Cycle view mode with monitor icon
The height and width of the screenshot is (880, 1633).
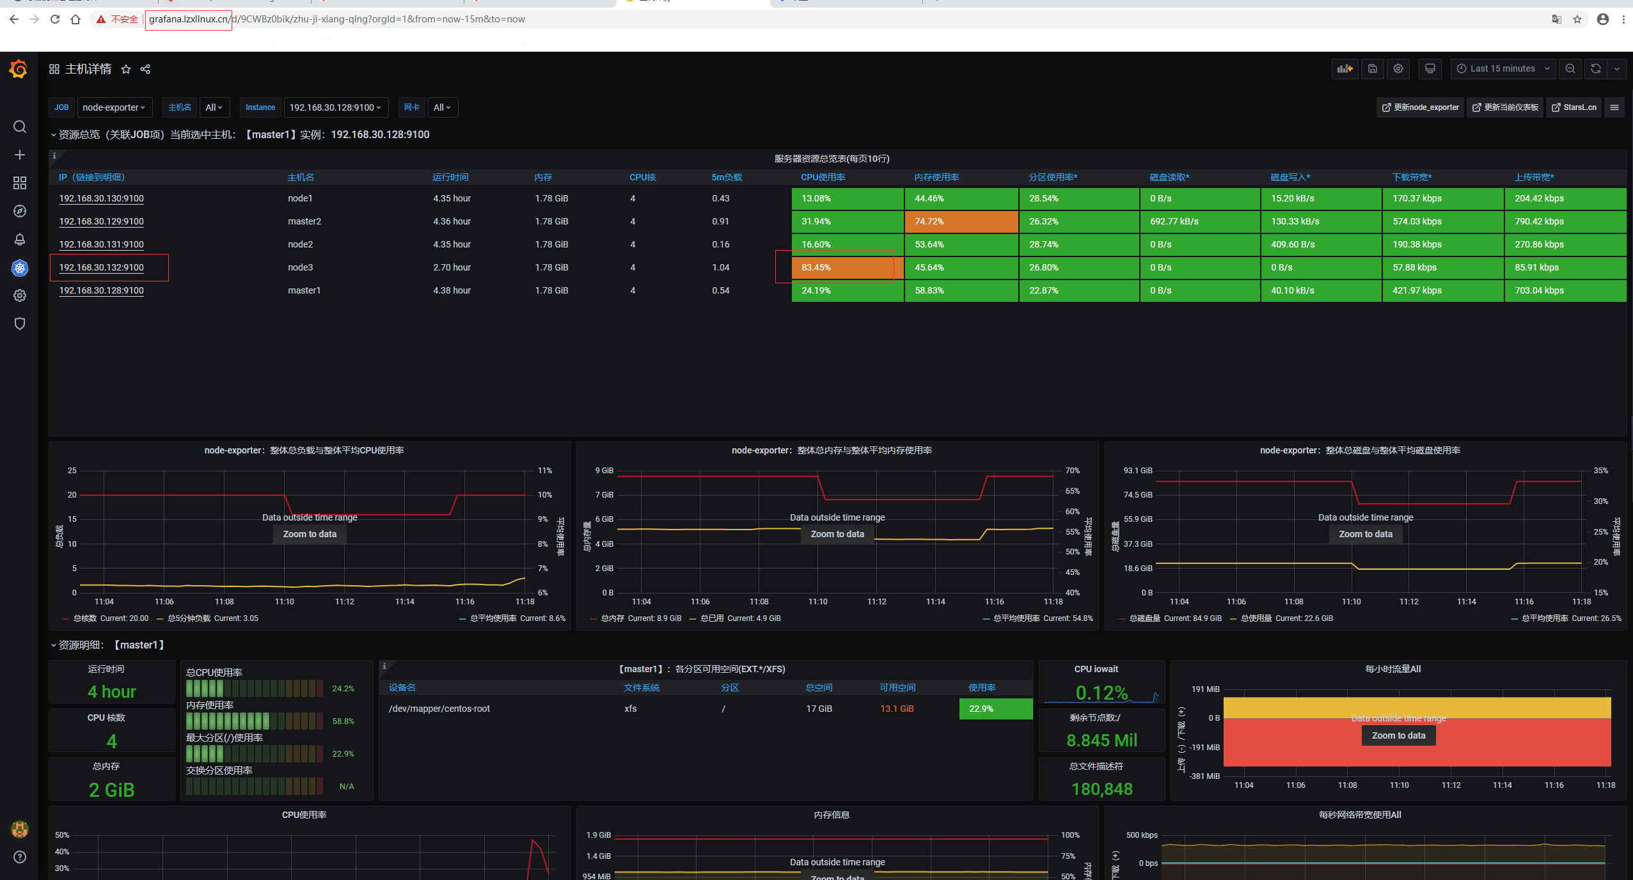tap(1430, 68)
